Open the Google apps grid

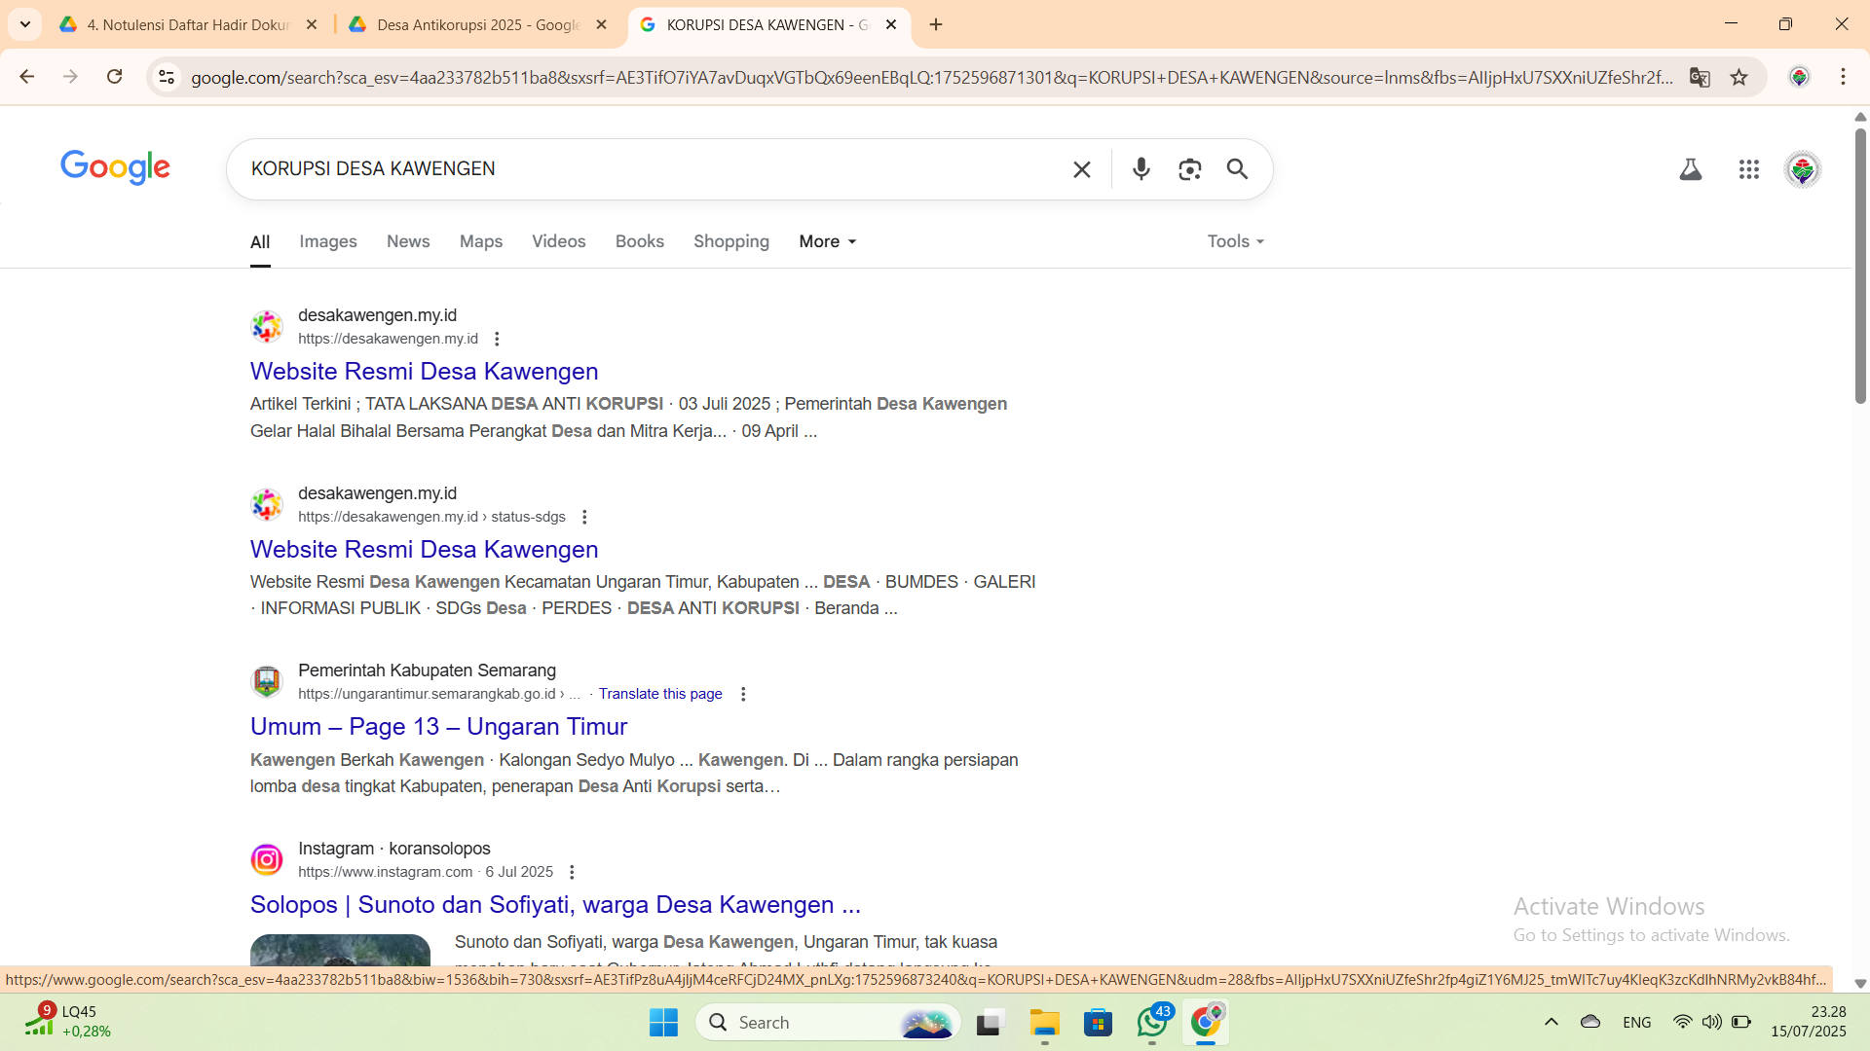click(1748, 169)
